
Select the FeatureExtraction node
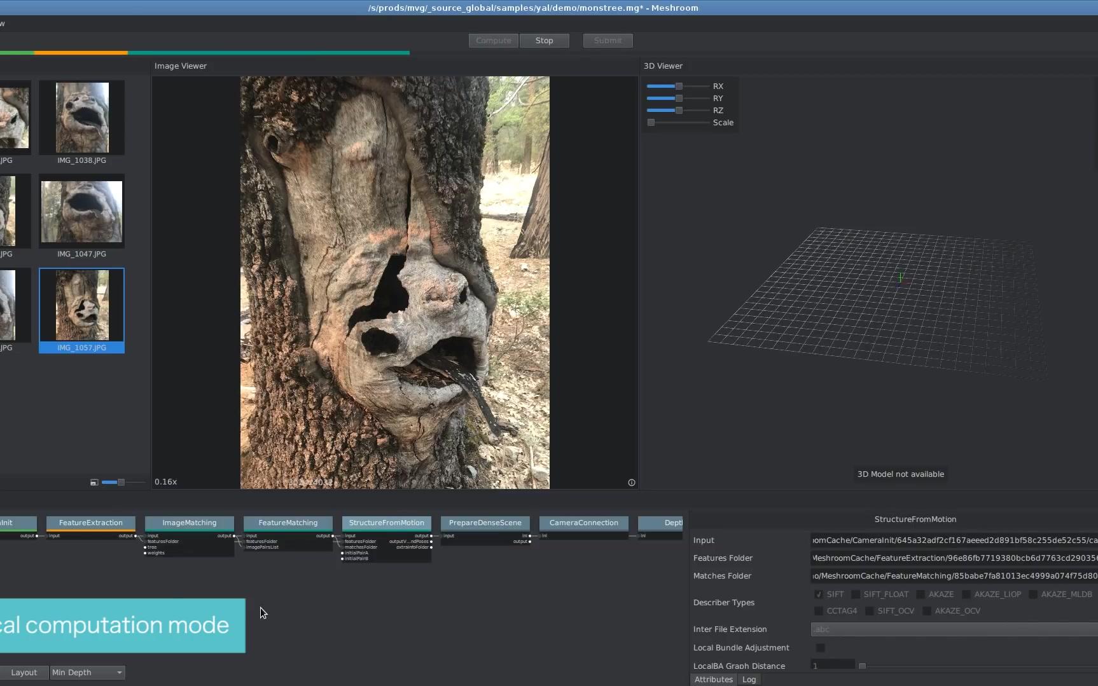pyautogui.click(x=91, y=523)
